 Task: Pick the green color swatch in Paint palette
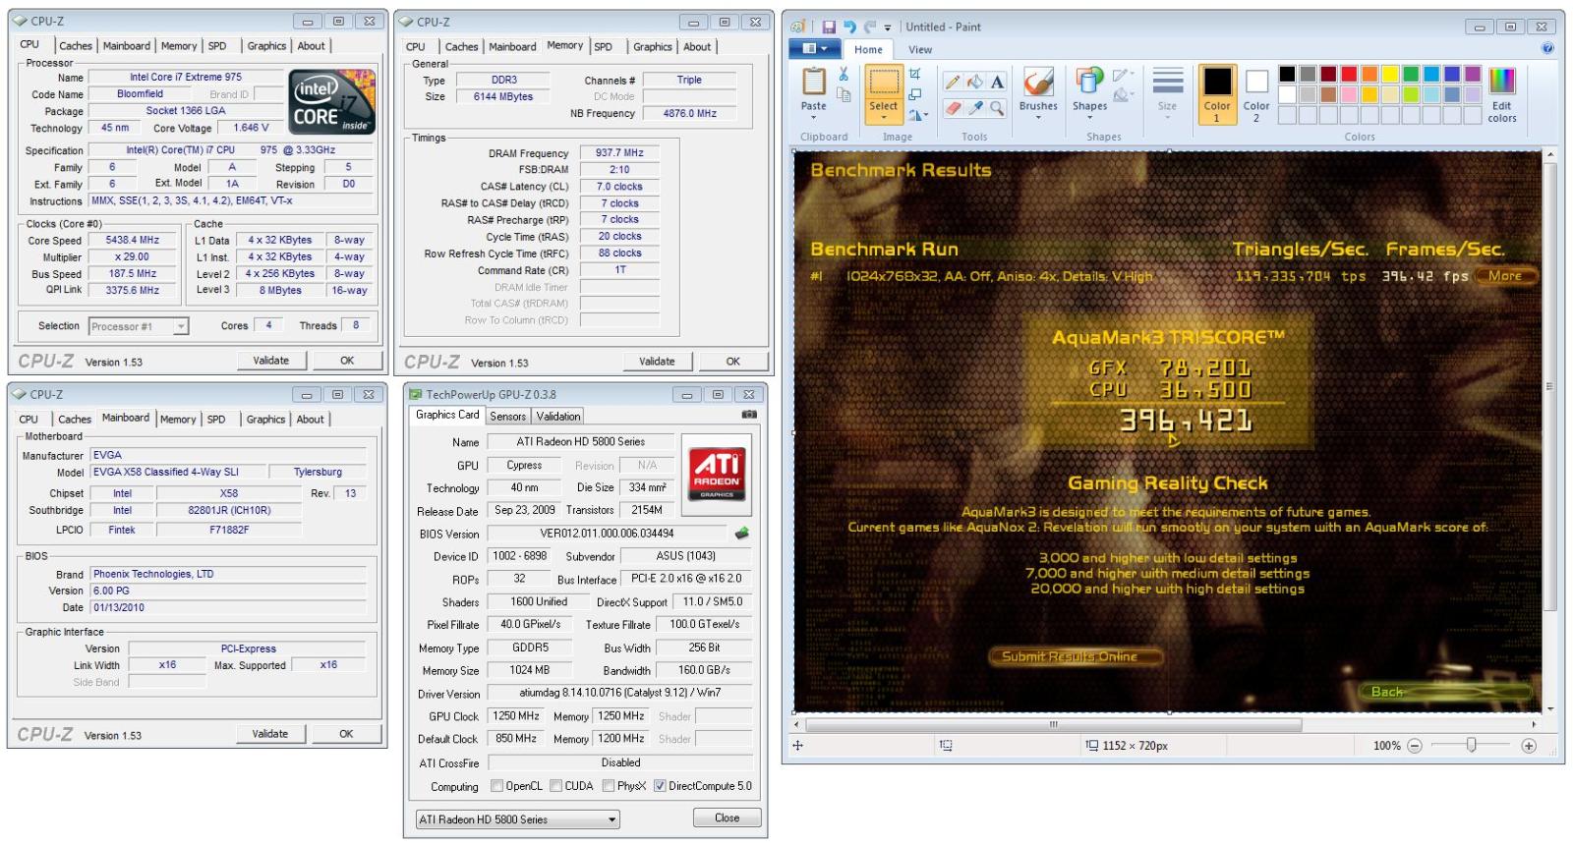pos(1411,74)
